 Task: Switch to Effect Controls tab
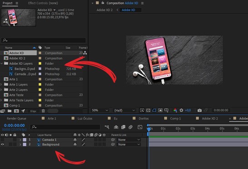point(43,3)
